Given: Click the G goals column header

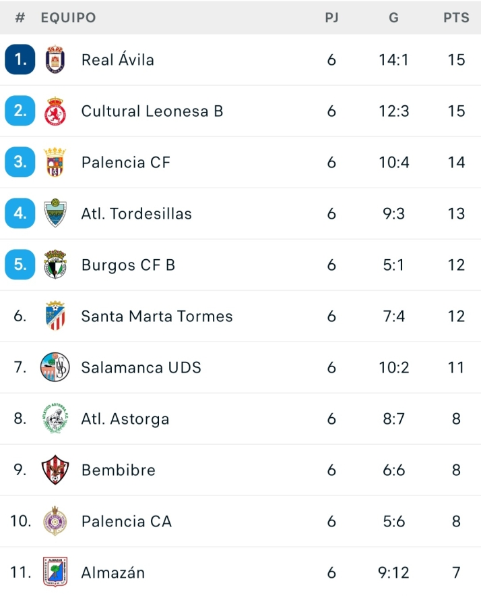Looking at the screenshot, I should pyautogui.click(x=393, y=18).
